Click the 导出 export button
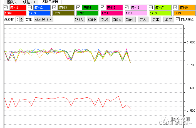This screenshot has width=196, height=128. [x=156, y=20]
